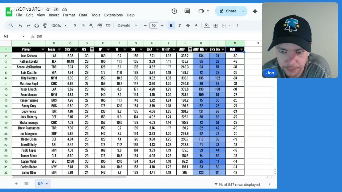Open the comments panel icon
Screen dimensions: 342x192
(187, 11)
